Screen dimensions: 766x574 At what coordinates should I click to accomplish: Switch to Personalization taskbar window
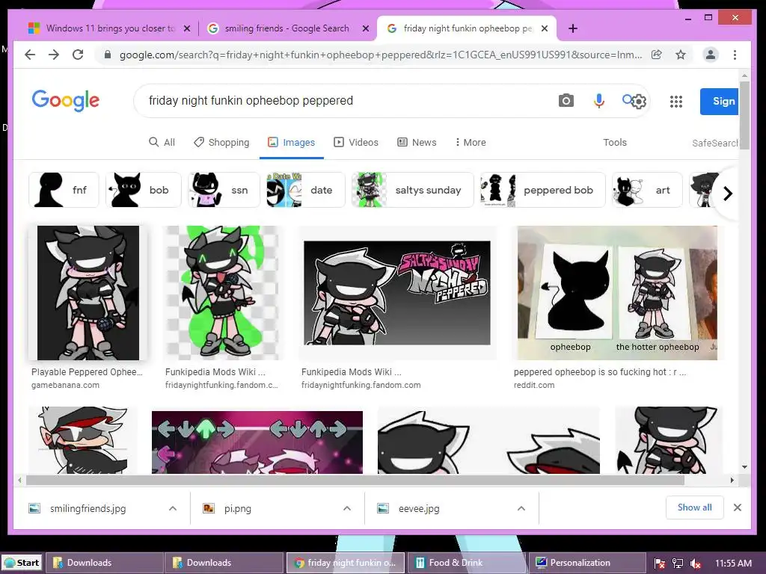point(587,563)
